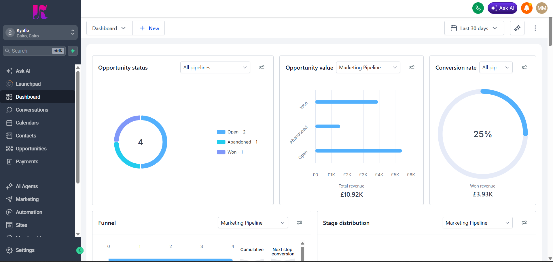Open Stage distribution Marketing Pipeline dropdown

pos(478,223)
